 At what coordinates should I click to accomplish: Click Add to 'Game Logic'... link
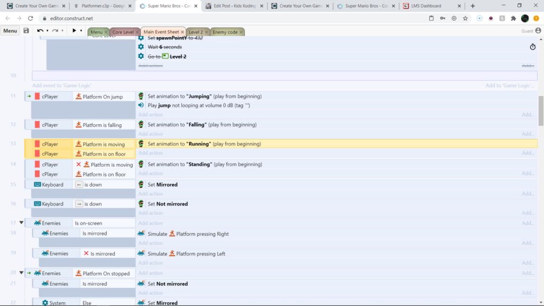point(509,86)
